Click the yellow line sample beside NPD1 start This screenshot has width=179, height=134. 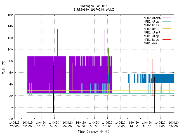167,32
